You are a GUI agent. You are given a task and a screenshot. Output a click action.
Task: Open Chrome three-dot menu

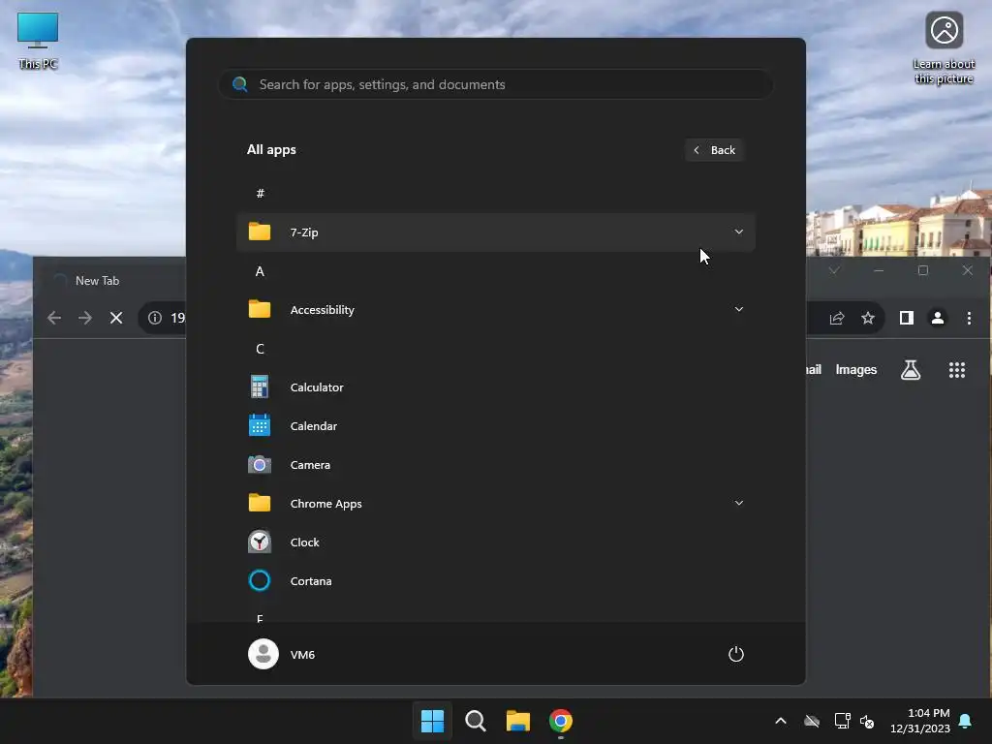[x=969, y=318]
